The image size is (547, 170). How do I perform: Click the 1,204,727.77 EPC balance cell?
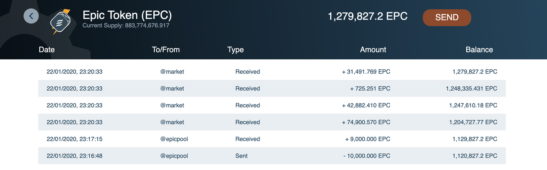(x=473, y=122)
